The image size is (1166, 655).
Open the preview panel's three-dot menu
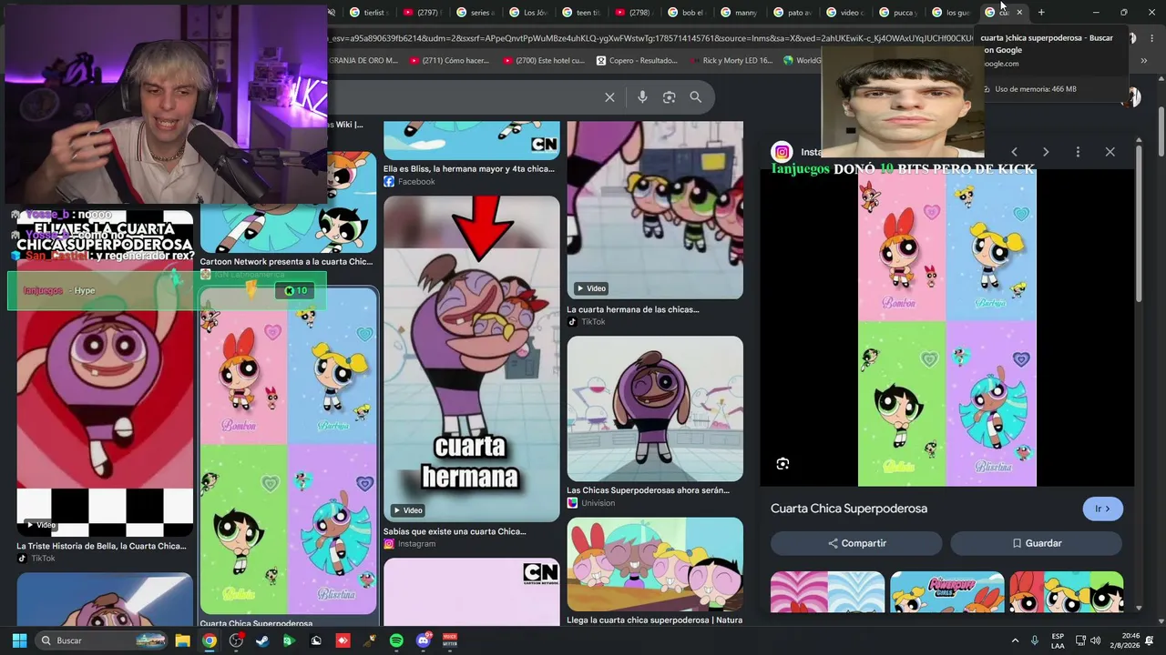coord(1078,152)
